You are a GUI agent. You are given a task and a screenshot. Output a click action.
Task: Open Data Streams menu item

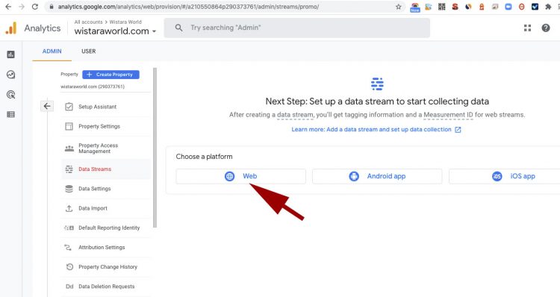(x=106, y=169)
